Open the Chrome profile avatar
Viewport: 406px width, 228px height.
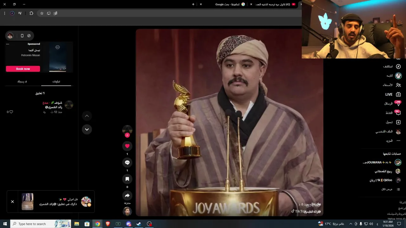12,13
